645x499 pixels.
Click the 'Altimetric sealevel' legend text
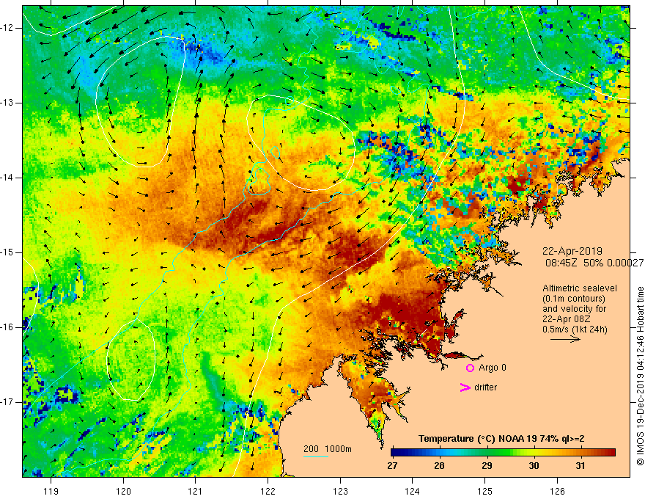[580, 288]
